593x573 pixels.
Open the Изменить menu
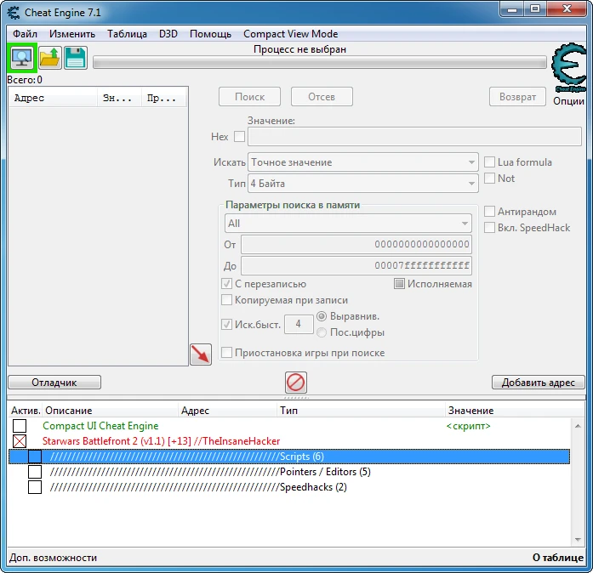tap(72, 34)
